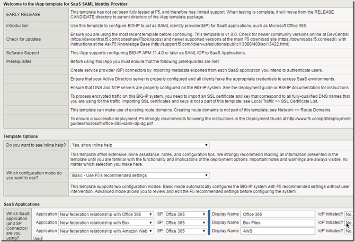Click the Display Name field containing Office 365
355x242 pixels.
[x=278, y=214]
